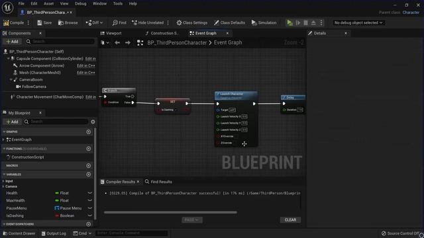This screenshot has height=238, width=424.
Task: Expand the Camera variable category
Action: (x=3, y=186)
